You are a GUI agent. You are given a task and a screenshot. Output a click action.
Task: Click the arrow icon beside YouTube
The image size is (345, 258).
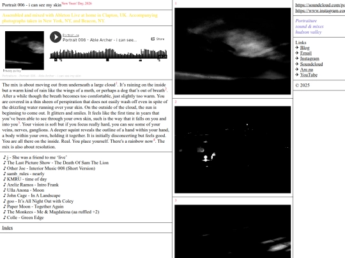[x=297, y=75]
